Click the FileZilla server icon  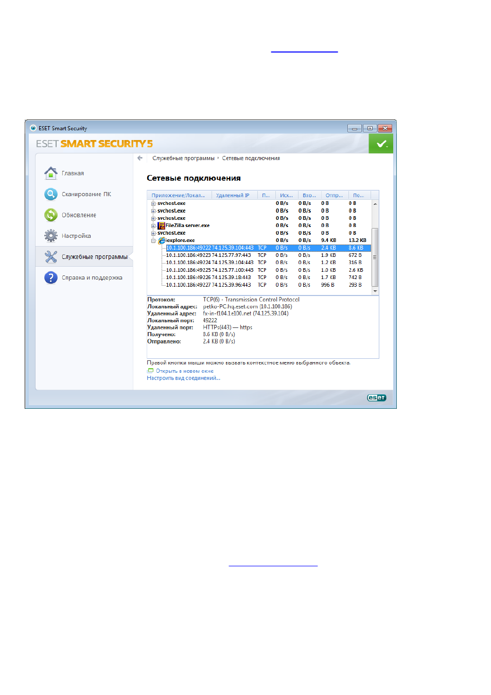(x=162, y=225)
